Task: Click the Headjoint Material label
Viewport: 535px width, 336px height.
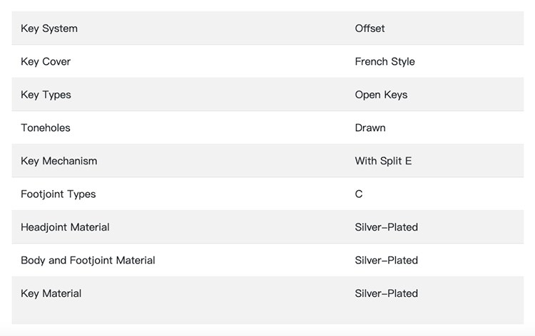Action: tap(65, 227)
